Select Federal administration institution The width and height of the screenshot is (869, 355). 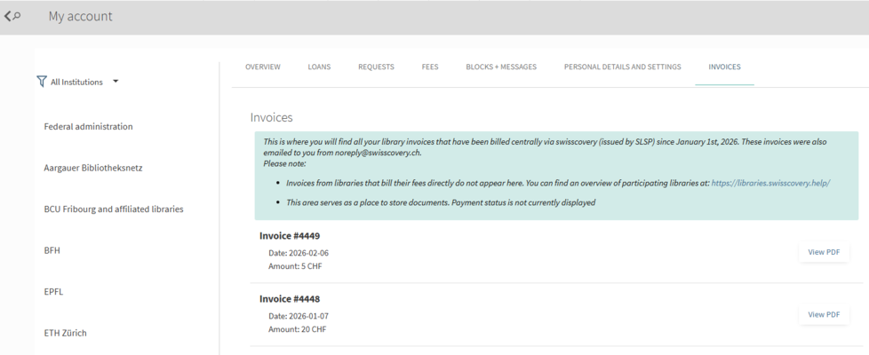click(88, 126)
